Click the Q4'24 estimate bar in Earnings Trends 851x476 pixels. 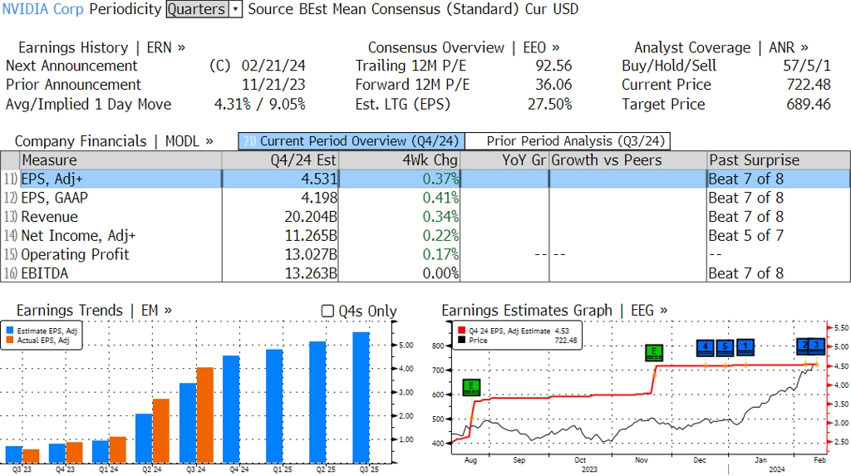(x=231, y=410)
